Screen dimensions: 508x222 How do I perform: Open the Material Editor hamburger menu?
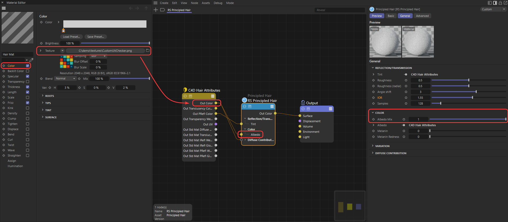click(x=4, y=8)
